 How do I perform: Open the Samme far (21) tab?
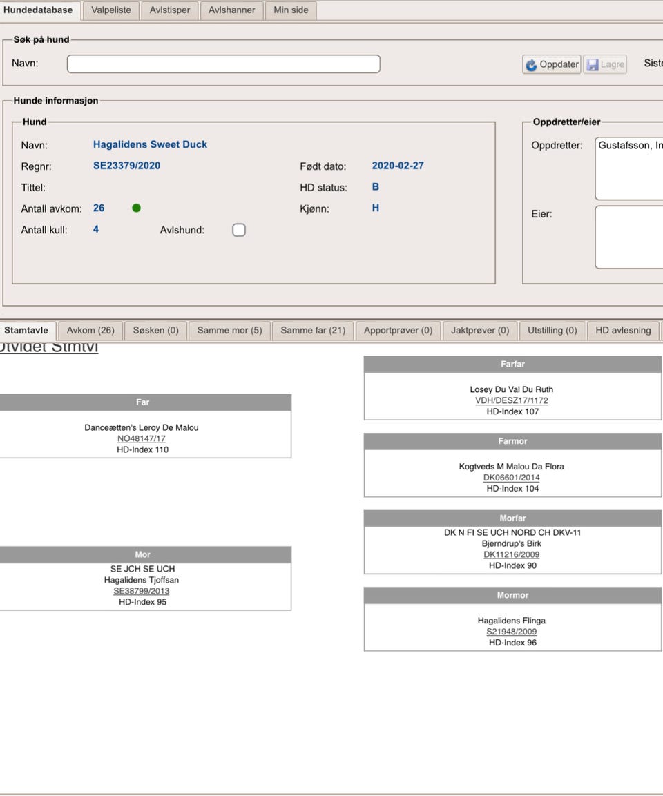(313, 331)
